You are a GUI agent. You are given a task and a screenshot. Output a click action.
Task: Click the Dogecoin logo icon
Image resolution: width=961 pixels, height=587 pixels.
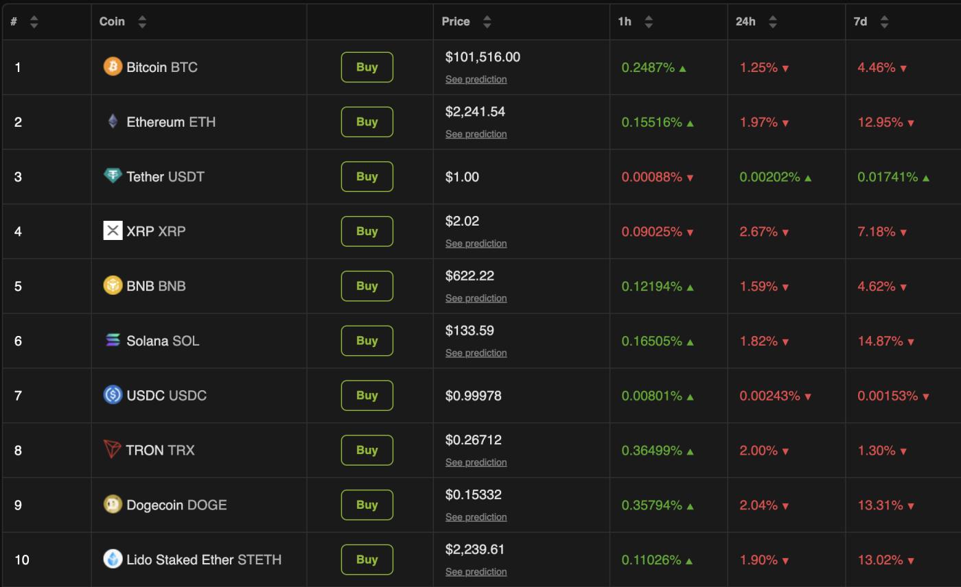[x=113, y=505]
